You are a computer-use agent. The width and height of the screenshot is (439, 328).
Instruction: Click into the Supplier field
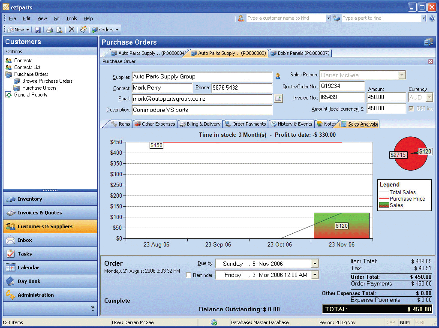pyautogui.click(x=202, y=76)
